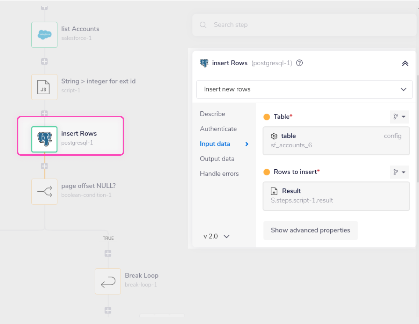Switch to the Describe tab

(x=213, y=114)
